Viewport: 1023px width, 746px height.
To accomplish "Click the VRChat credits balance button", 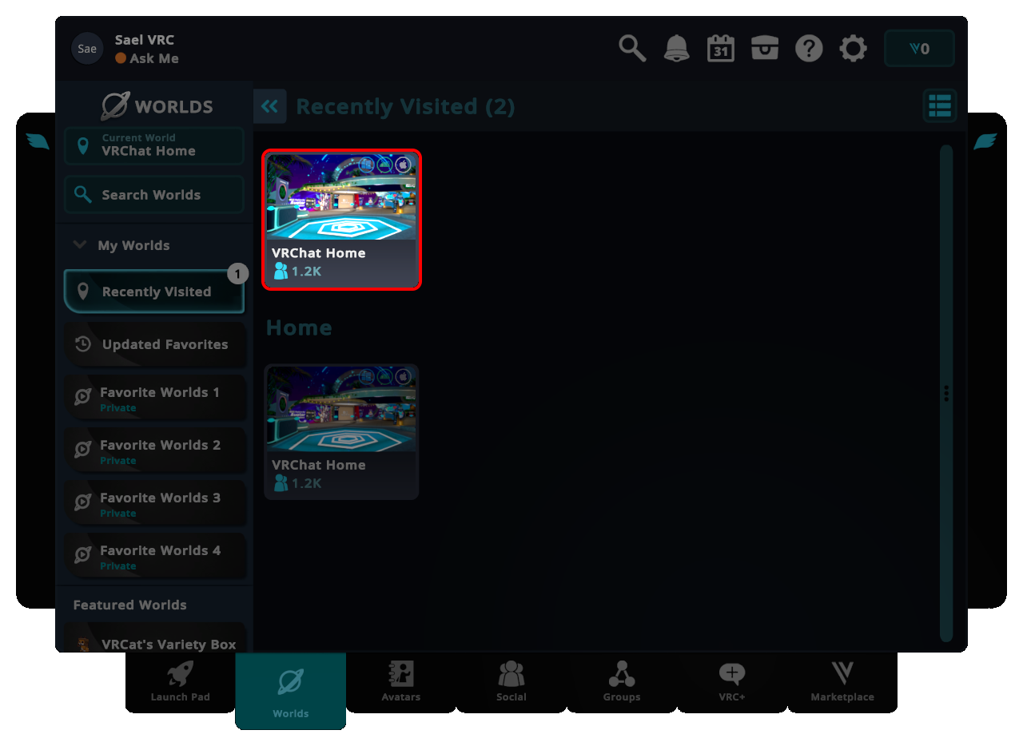I will 919,49.
